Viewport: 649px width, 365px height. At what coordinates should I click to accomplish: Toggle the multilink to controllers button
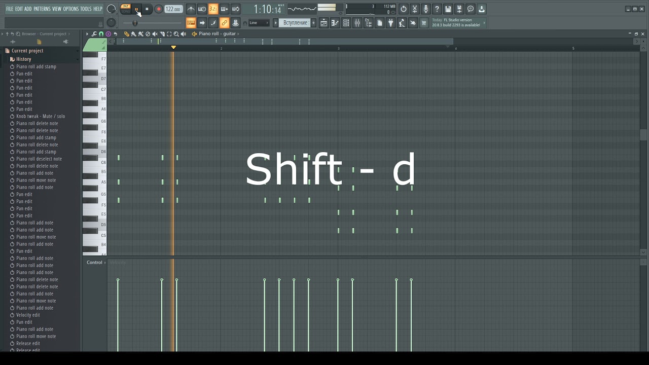235,23
